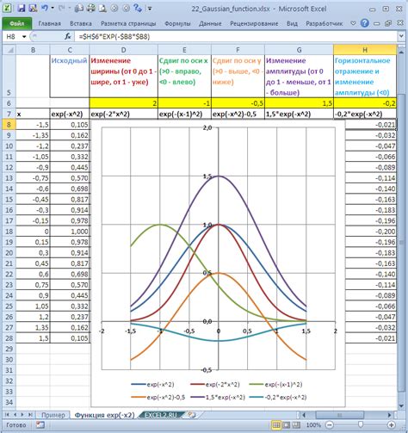Click the Quick Print printer icon
This screenshot has height=433, width=408.
click(x=90, y=9)
